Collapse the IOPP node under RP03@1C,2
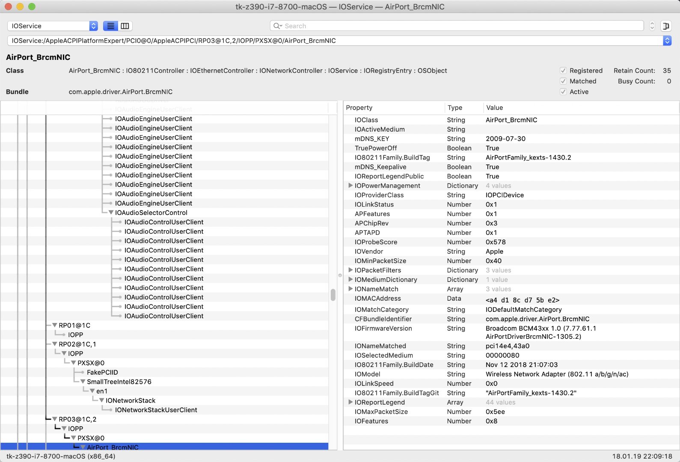The image size is (680, 462). pos(64,429)
